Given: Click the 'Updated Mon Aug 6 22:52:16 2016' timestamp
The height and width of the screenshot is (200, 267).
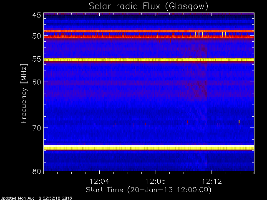Looking at the screenshot, I should [36, 198].
